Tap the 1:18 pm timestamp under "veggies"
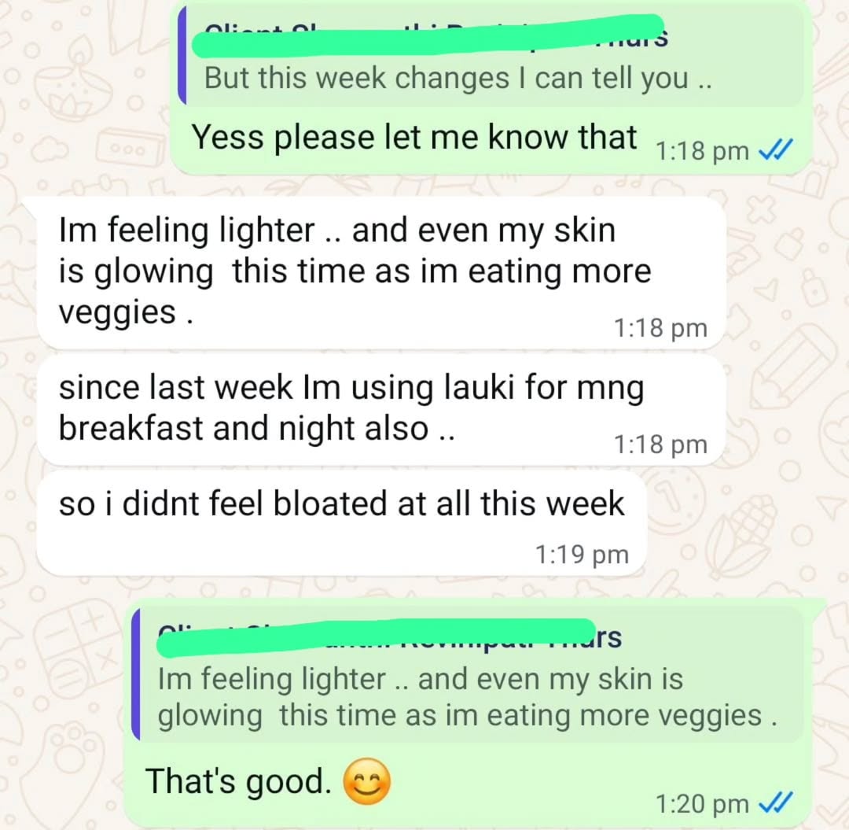 [x=660, y=328]
